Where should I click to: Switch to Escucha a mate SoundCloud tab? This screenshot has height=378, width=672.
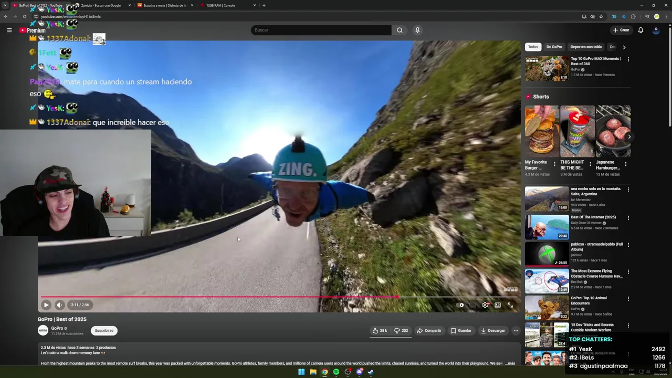pyautogui.click(x=165, y=5)
